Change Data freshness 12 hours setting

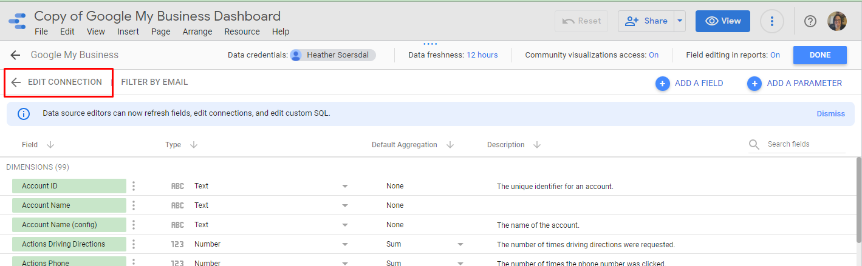(482, 55)
